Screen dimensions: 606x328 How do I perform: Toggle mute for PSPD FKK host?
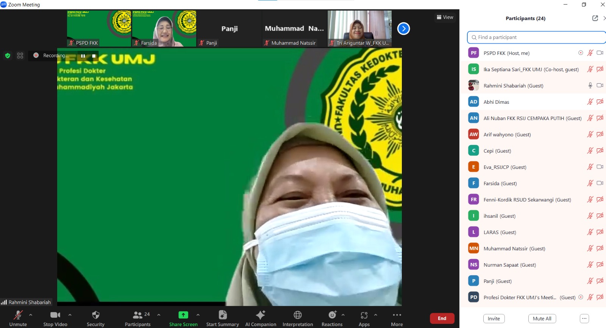click(590, 53)
